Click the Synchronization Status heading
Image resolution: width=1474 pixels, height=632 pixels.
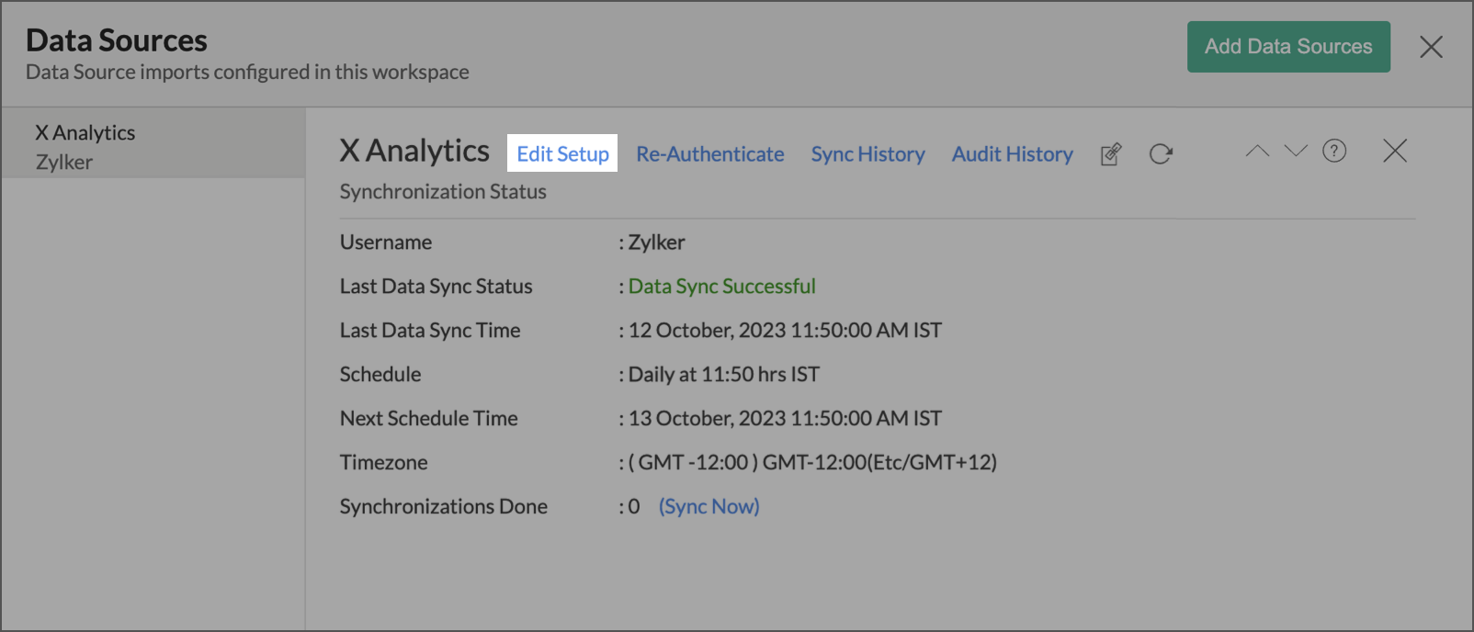443,192
